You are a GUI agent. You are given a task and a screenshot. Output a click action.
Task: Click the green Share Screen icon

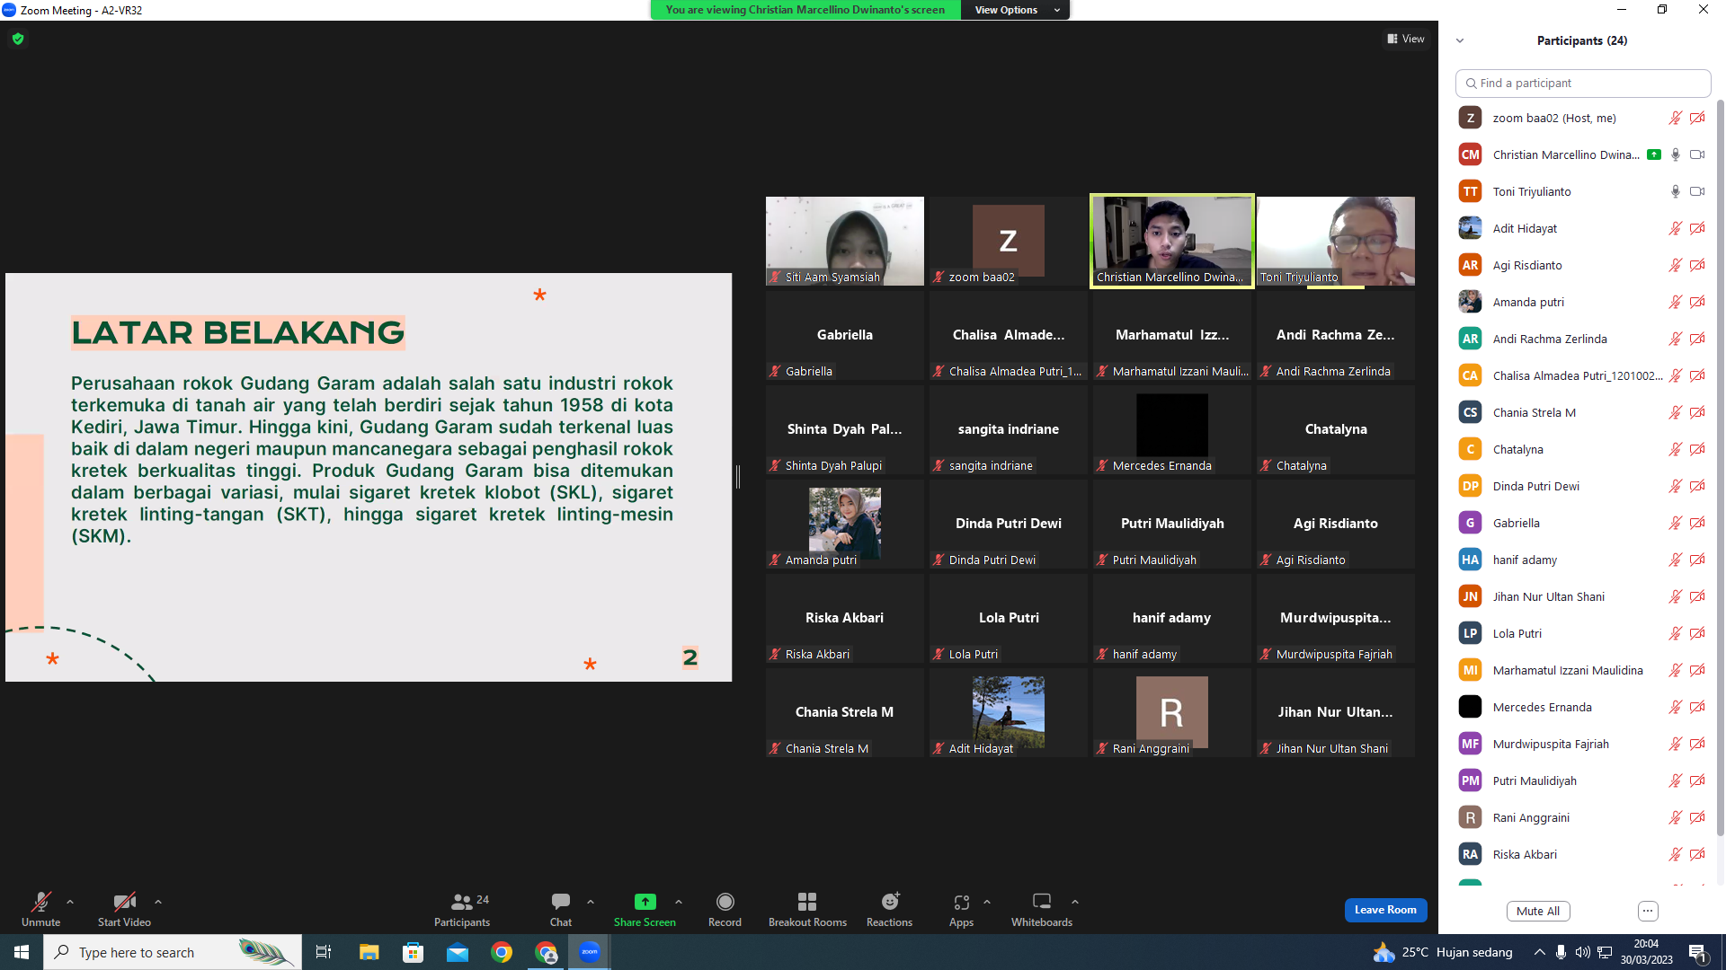coord(645,902)
